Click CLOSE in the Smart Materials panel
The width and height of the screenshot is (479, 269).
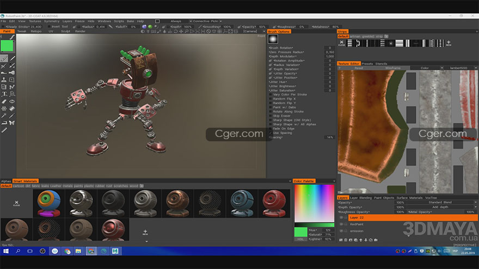16,203
